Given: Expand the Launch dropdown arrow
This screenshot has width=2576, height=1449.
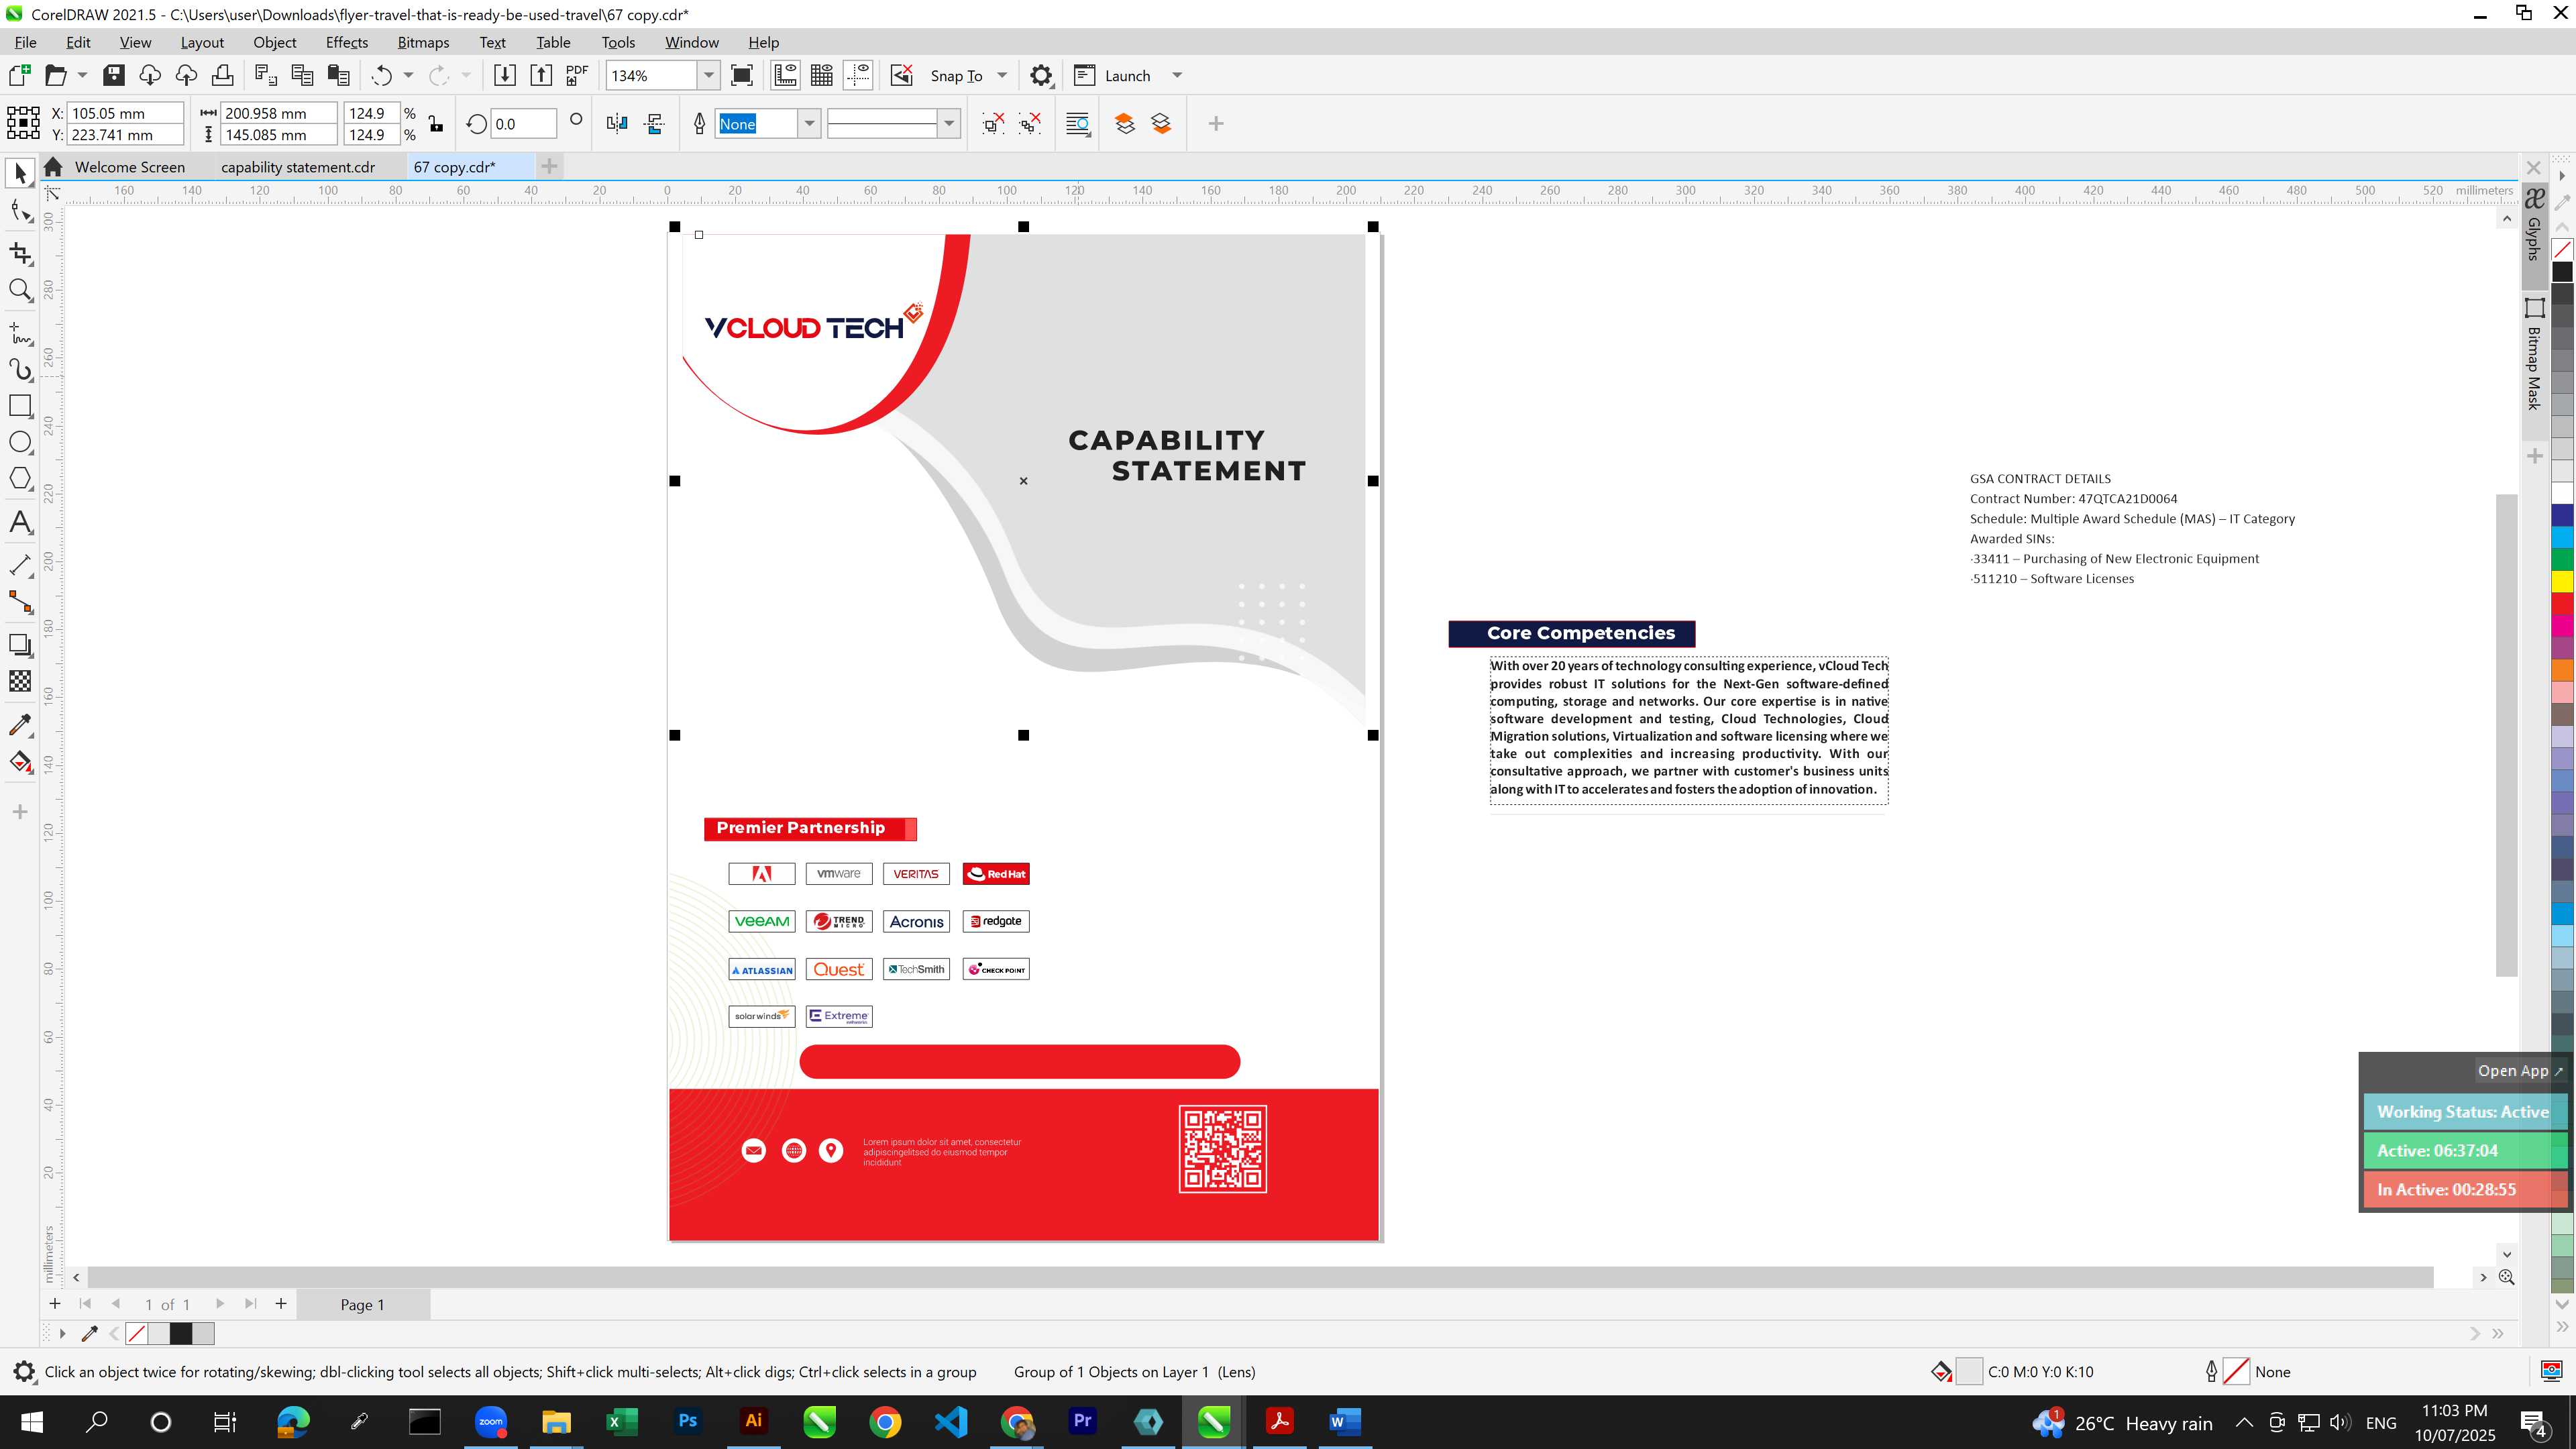Looking at the screenshot, I should [x=1177, y=75].
